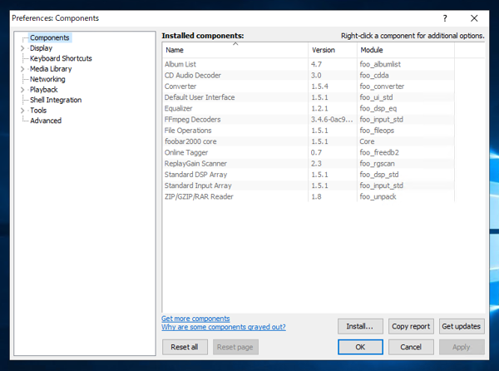Sort components by the Name column
Viewport: 499px width, 371px height.
(233, 50)
